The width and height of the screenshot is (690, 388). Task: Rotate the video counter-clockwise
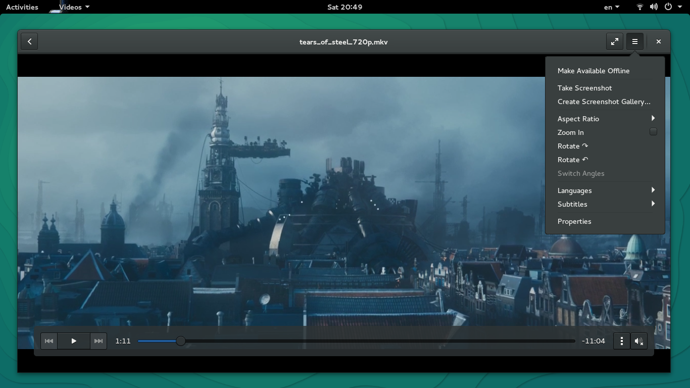(605, 160)
